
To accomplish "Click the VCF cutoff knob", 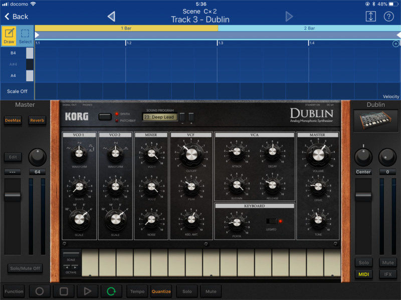I will (x=191, y=154).
